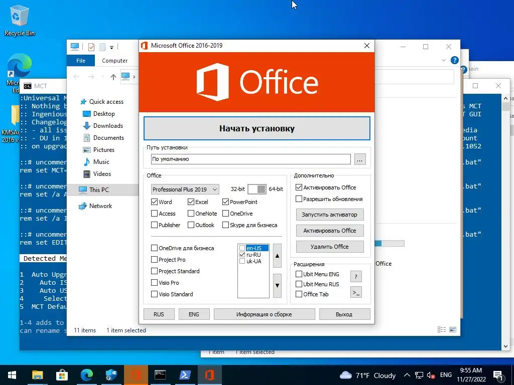This screenshot has height=385, width=514.
Task: Enable the Разрешить обновления checkbox
Action: point(299,199)
